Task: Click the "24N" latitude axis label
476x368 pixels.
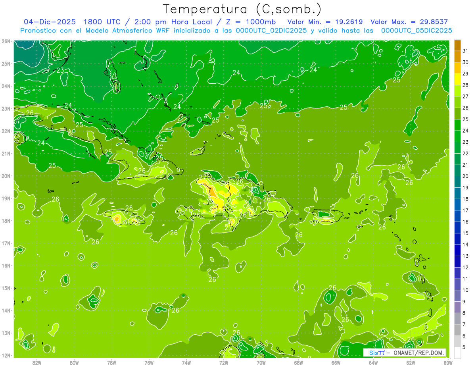Action: click(x=6, y=86)
